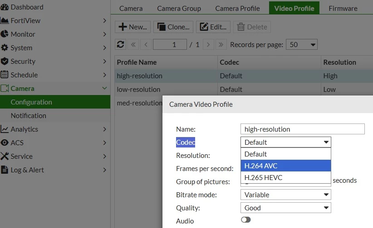Click the Name field with high-resolution
373x228 pixels.
click(302, 129)
